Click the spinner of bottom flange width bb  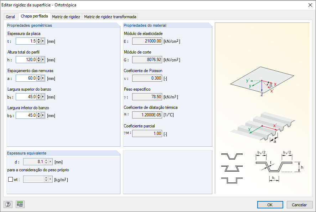point(39,115)
